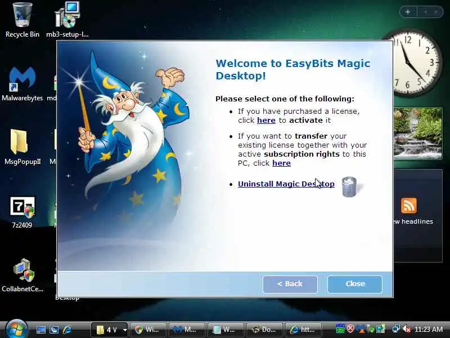Click the sidebar add gadget plus button
Screen dimensions: 450x338
408,12
